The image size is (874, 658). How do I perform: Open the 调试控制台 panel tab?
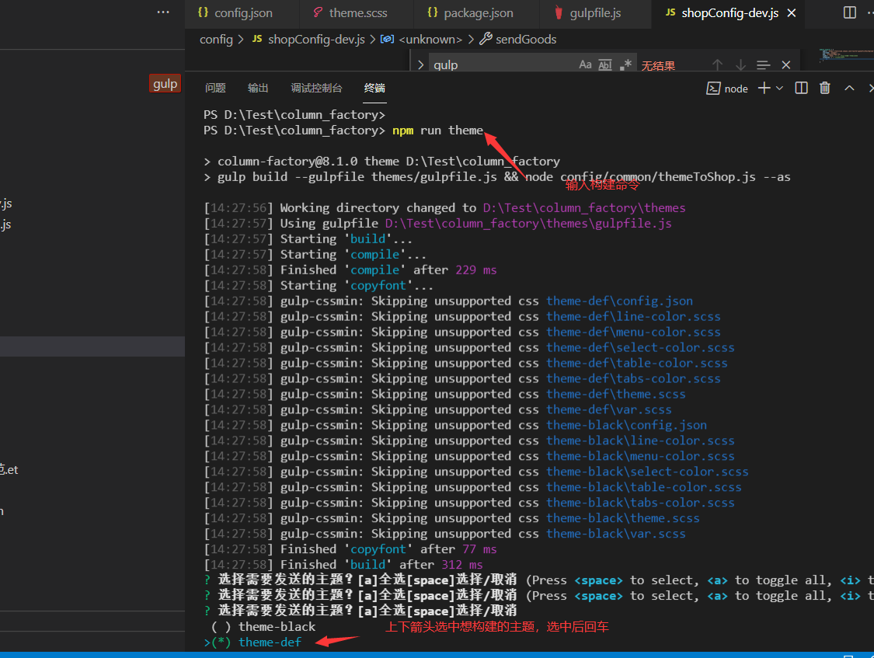316,89
